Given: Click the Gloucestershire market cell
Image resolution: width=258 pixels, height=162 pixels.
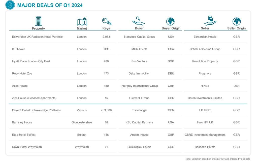Looking at the screenshot, I should point(82,122).
